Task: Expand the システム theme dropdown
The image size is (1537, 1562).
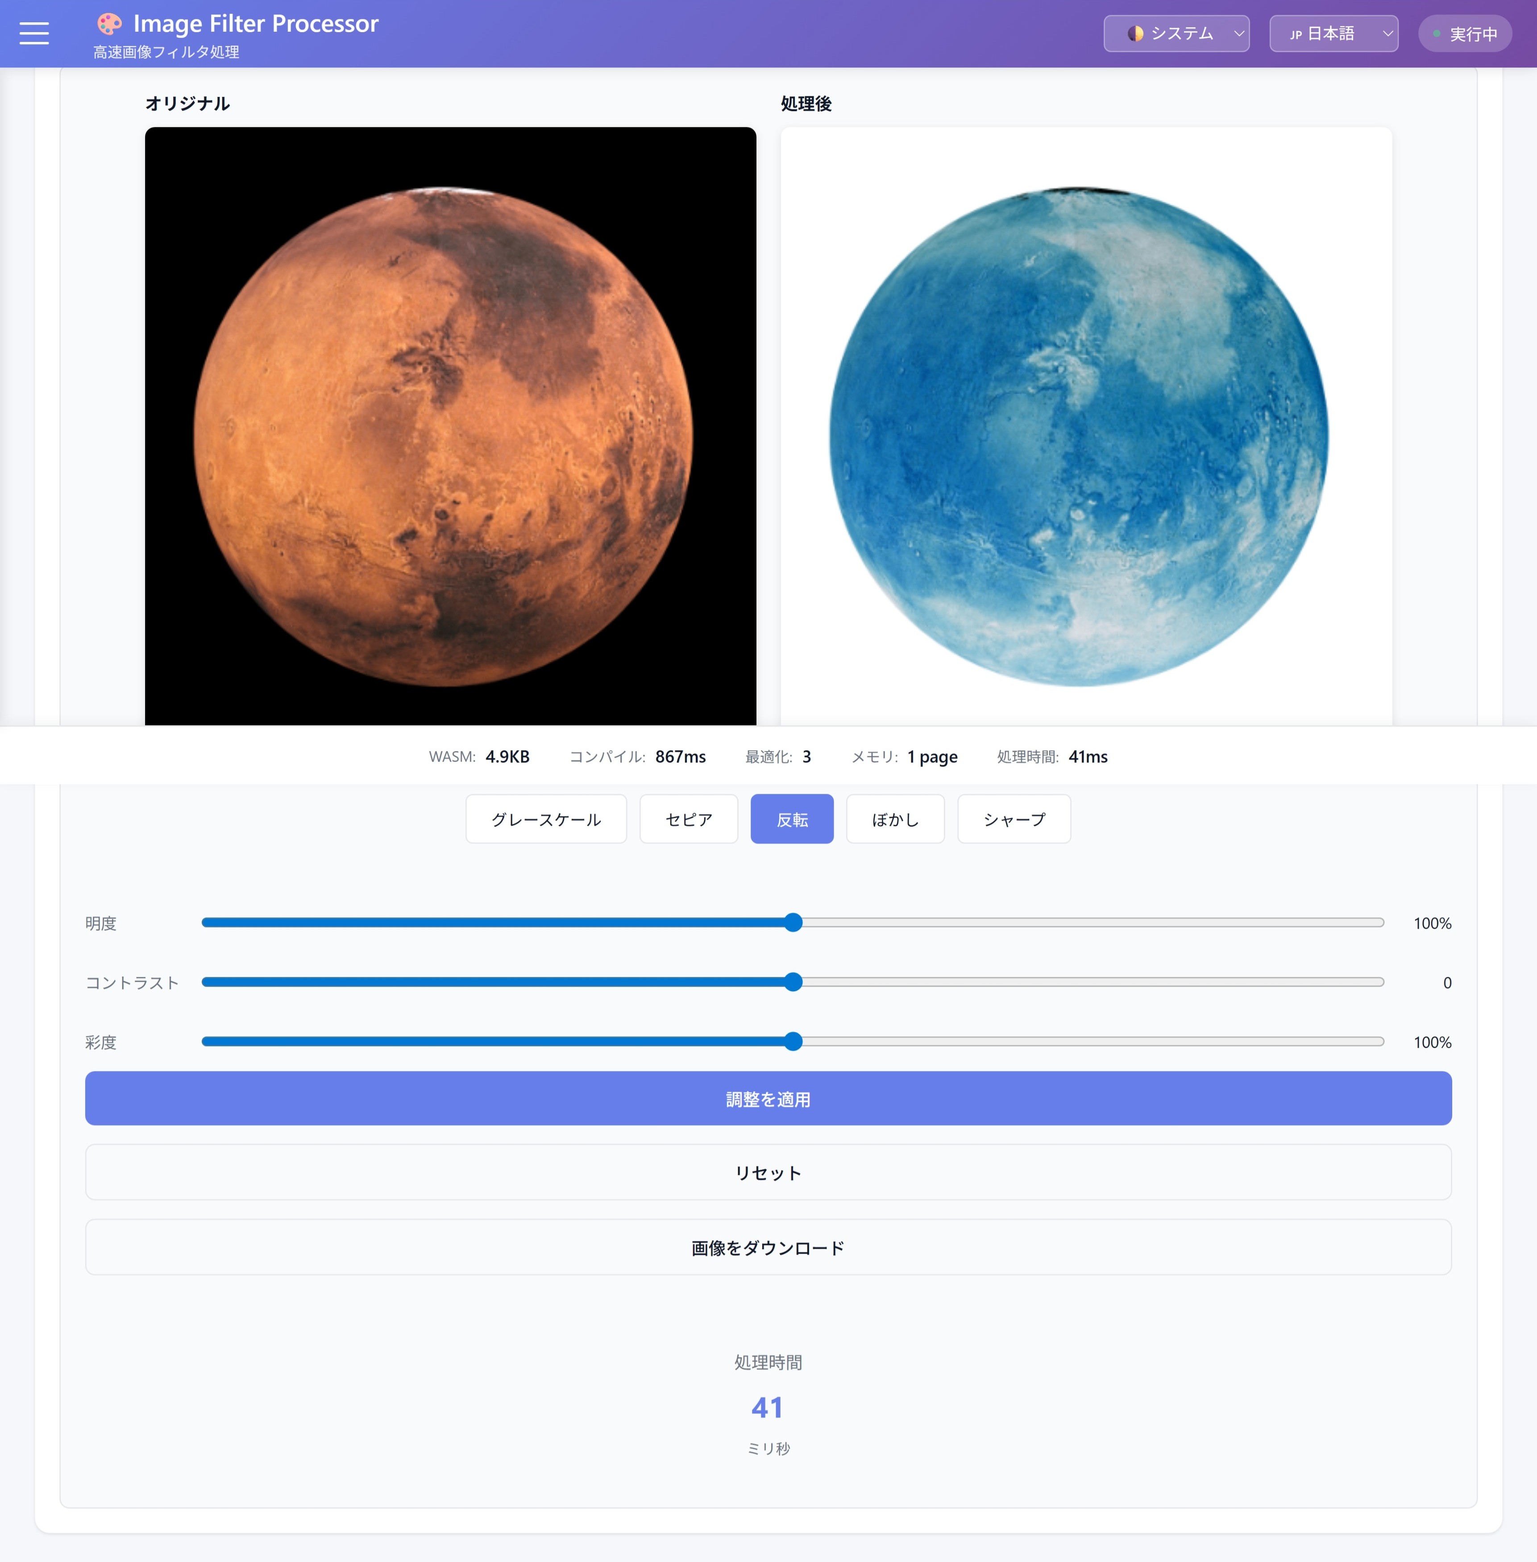Action: coord(1176,34)
